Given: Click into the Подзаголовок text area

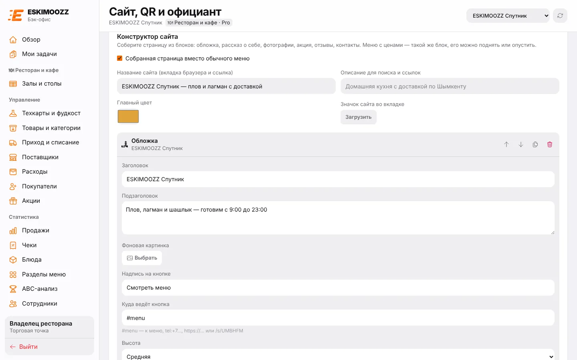Looking at the screenshot, I should [338, 218].
